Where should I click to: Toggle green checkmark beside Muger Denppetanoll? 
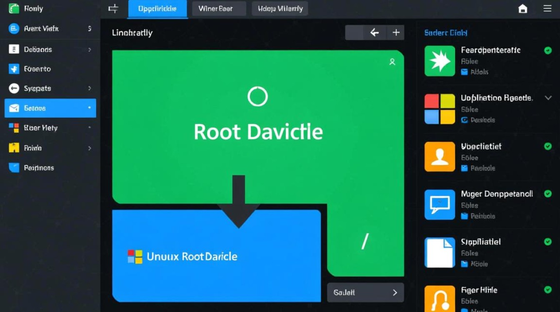548,194
